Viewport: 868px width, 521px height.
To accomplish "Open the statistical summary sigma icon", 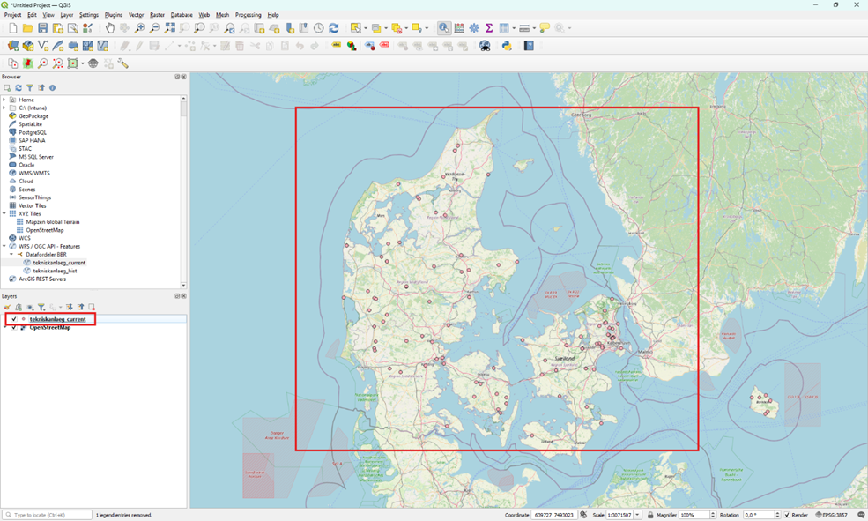I will click(x=489, y=28).
